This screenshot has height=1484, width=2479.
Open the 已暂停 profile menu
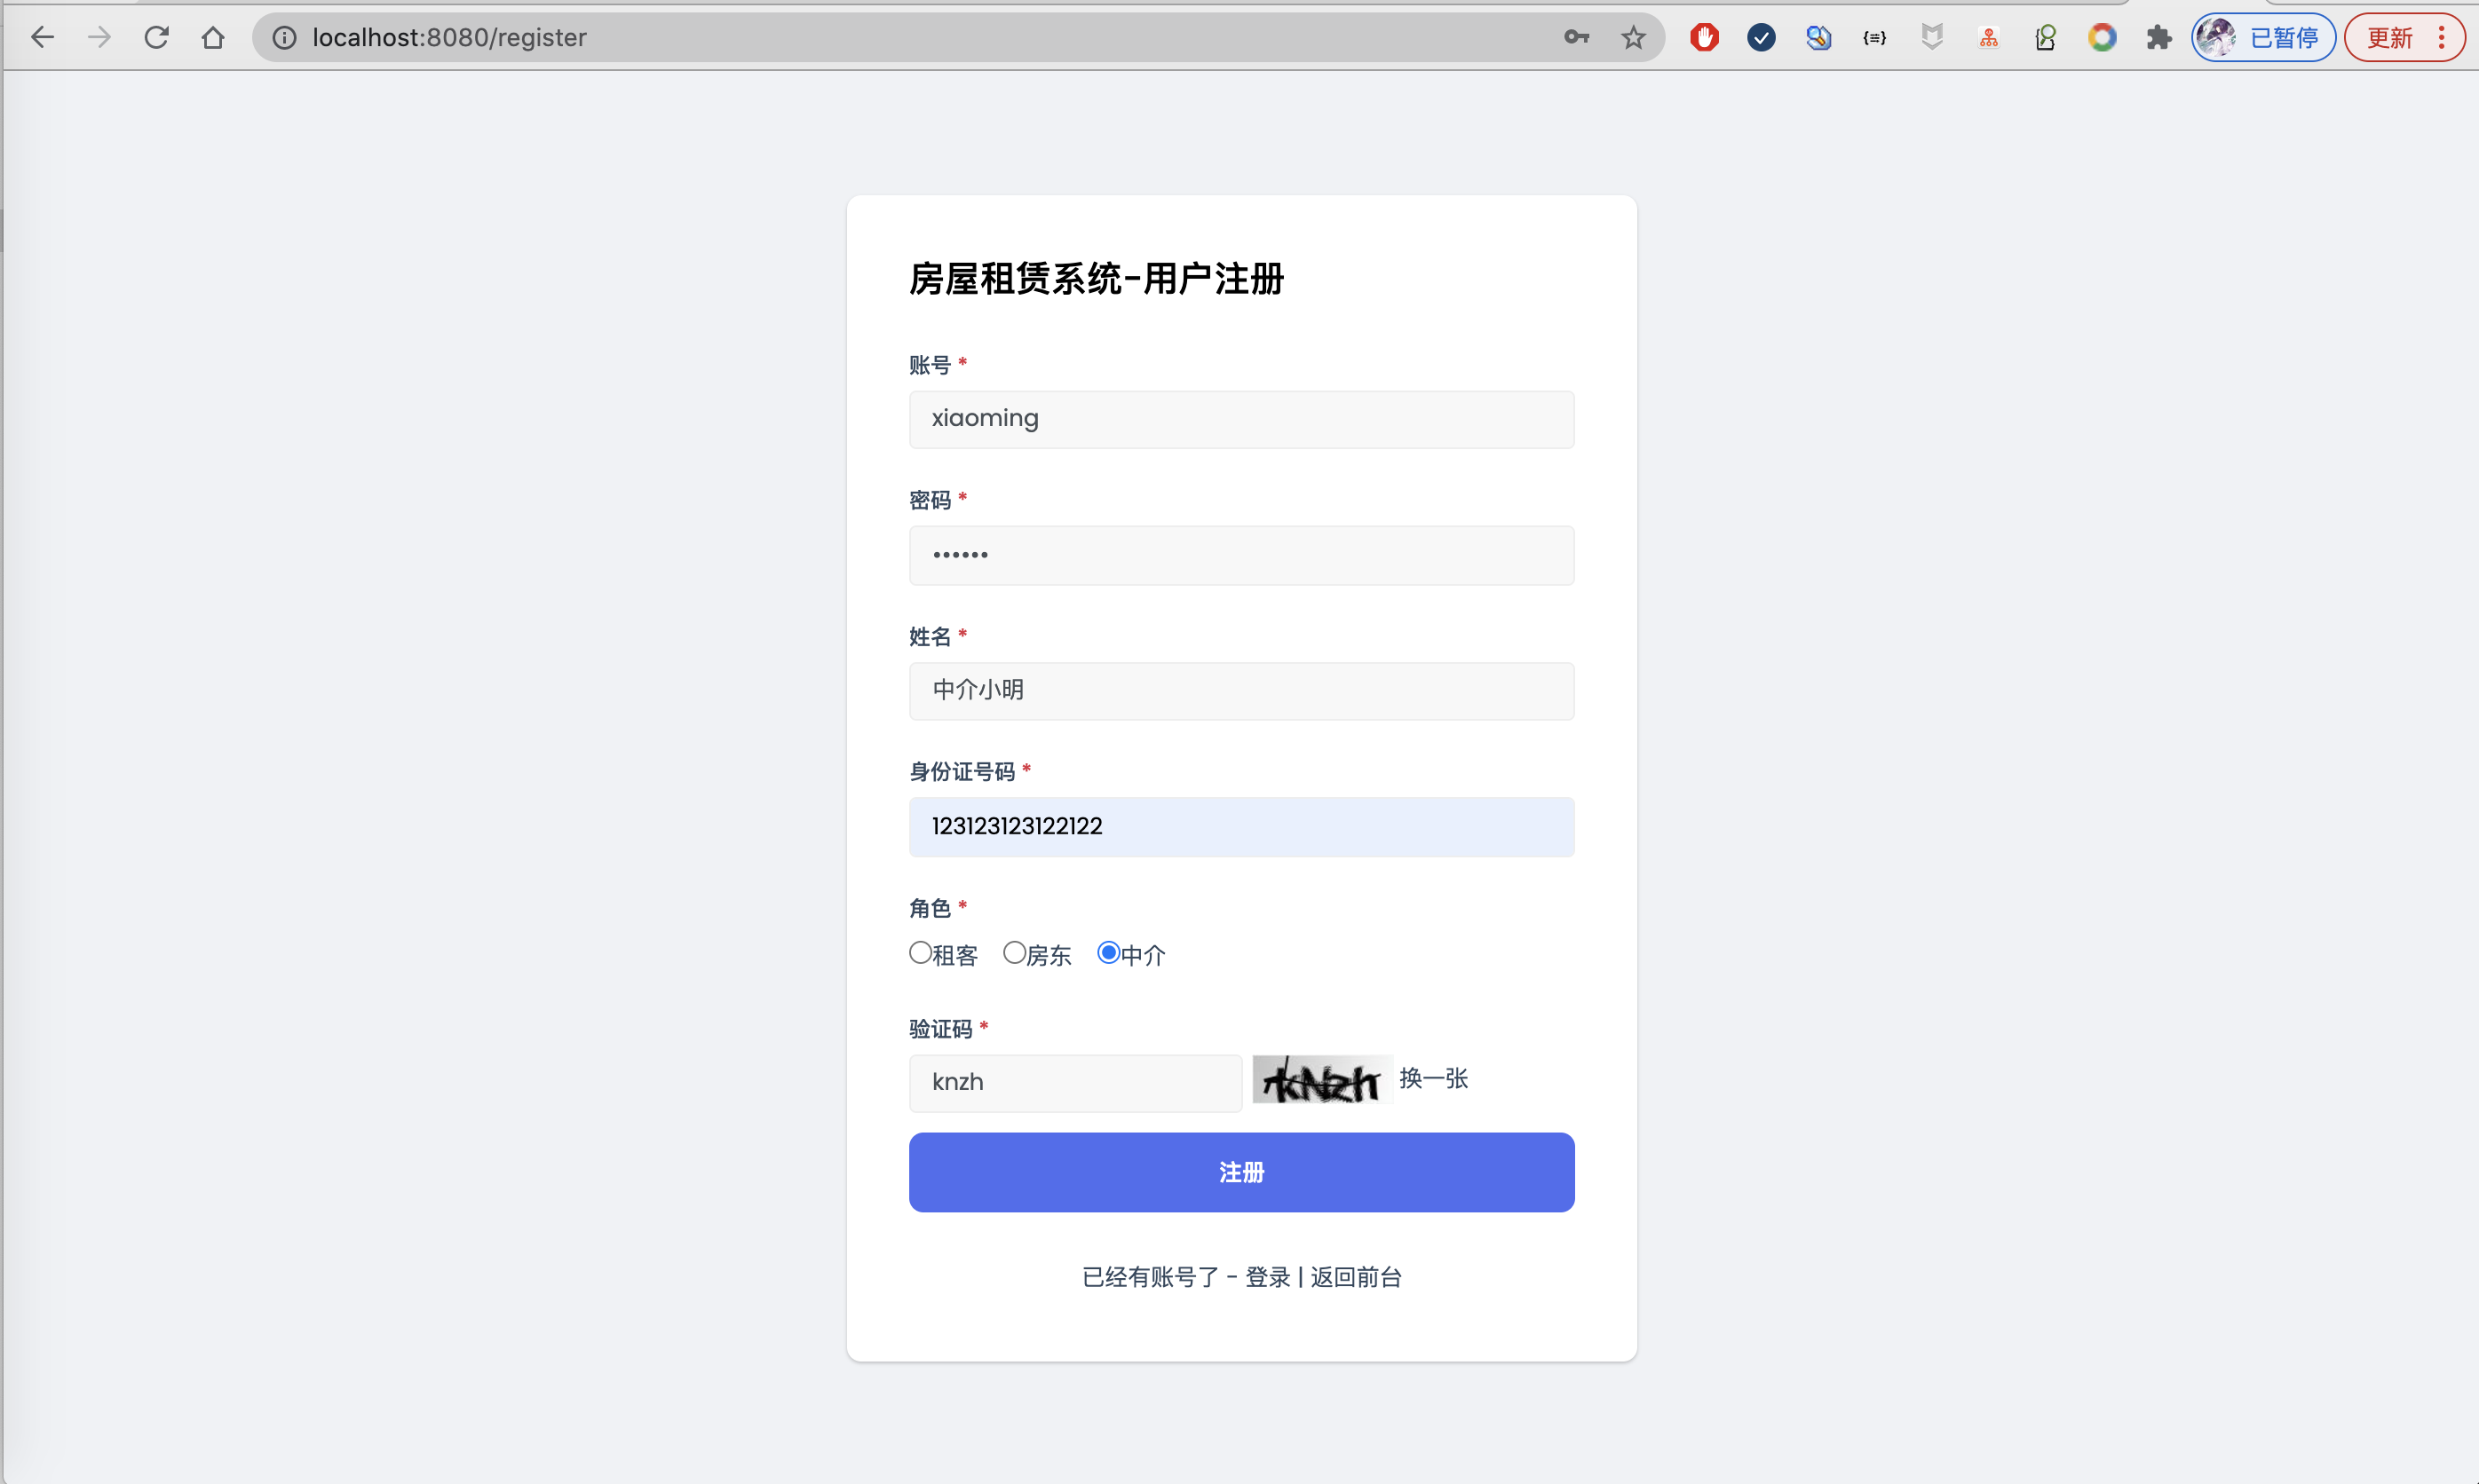[x=2262, y=38]
